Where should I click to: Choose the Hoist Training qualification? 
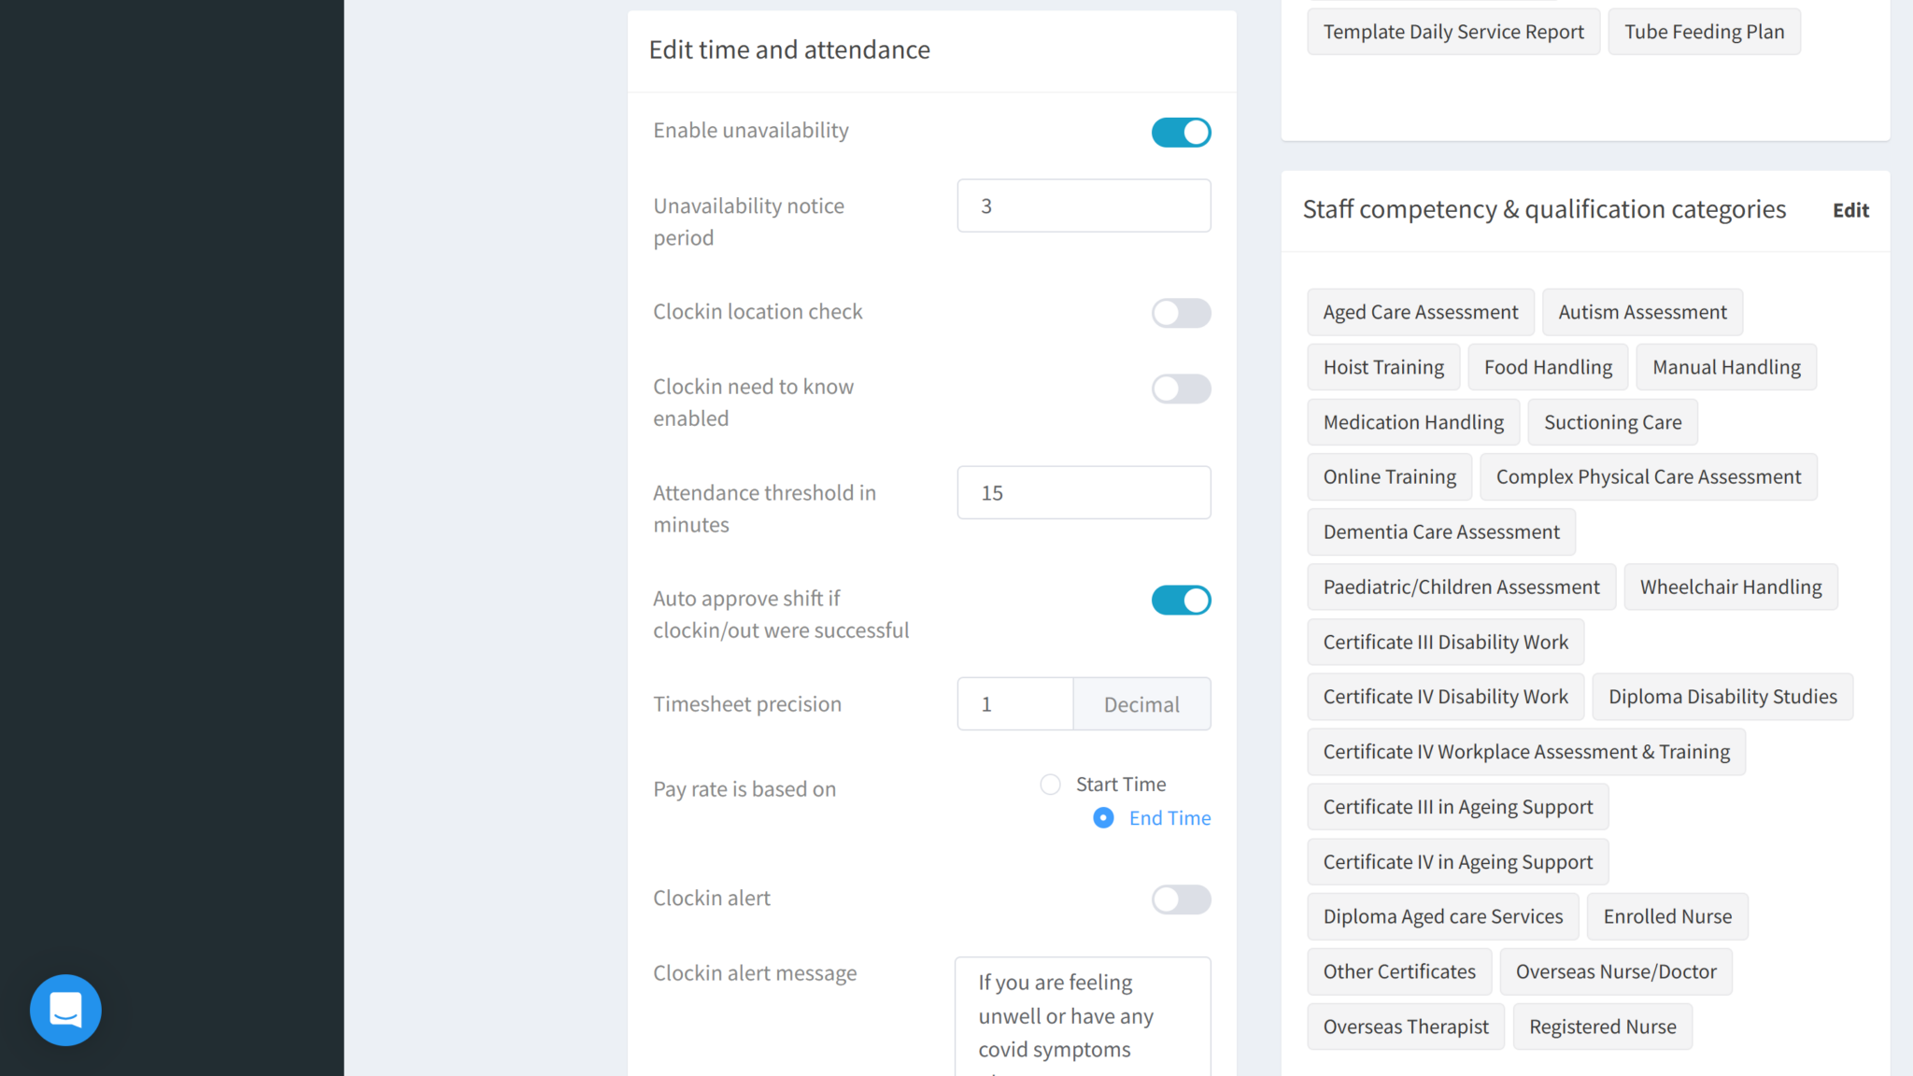(1383, 366)
